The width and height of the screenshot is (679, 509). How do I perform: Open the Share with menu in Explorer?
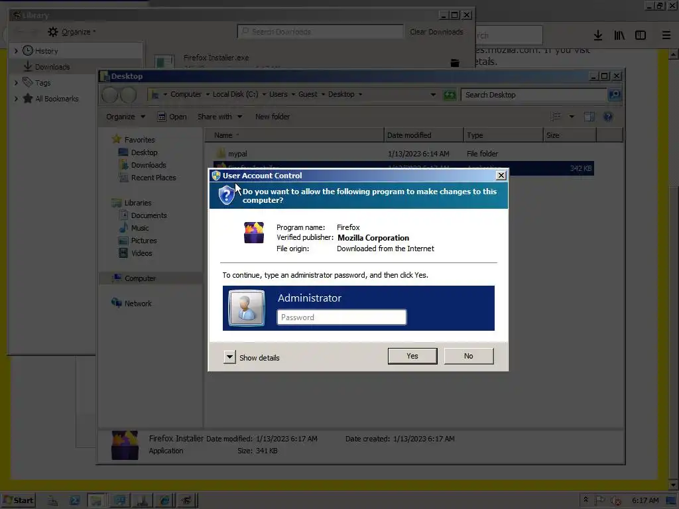point(219,117)
